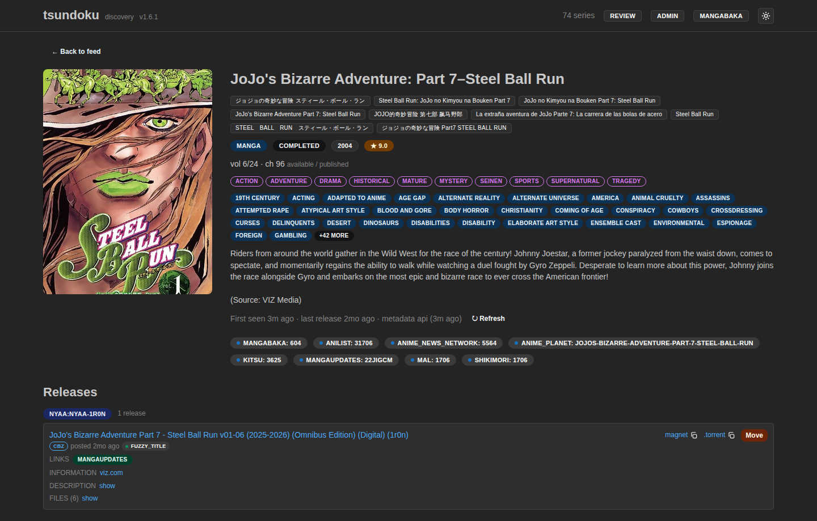
Task: Select the Seinen genre tag
Action: [491, 181]
